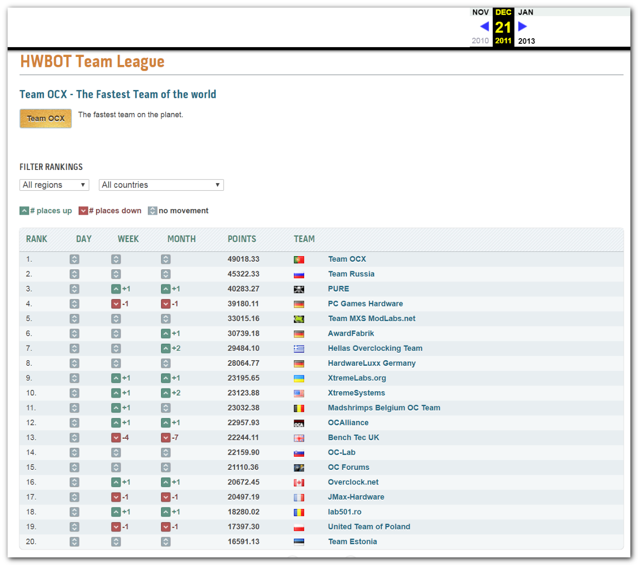Open the Team Estonia link

pyautogui.click(x=353, y=542)
